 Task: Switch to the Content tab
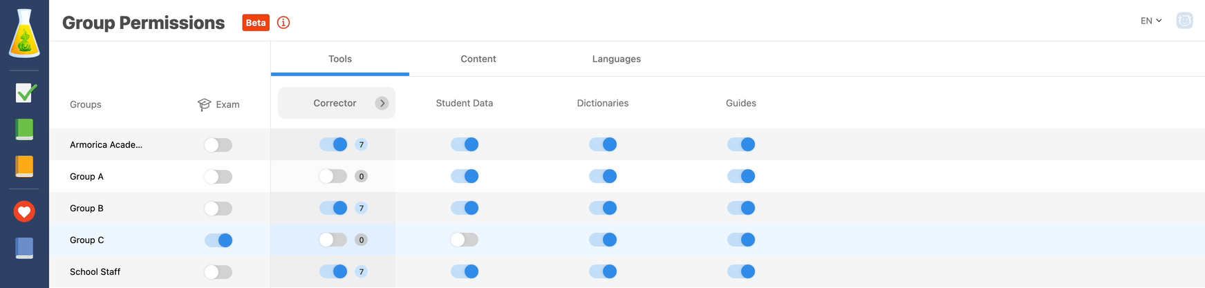pyautogui.click(x=478, y=59)
